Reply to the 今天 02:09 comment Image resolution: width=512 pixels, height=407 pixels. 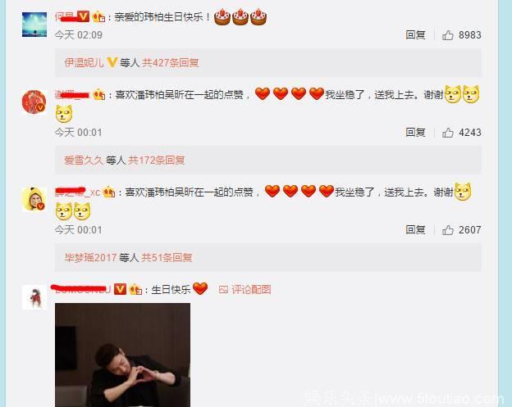click(x=415, y=35)
